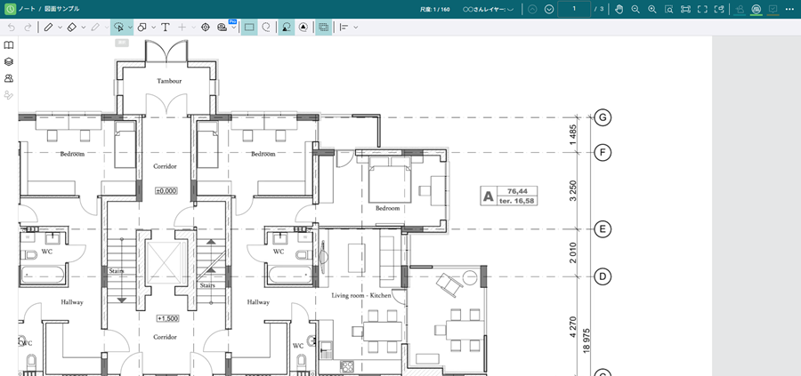Go to next page with down arrow

(x=549, y=9)
